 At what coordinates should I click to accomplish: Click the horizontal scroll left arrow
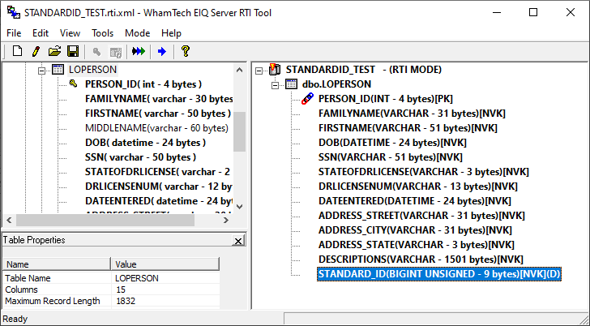point(10,221)
